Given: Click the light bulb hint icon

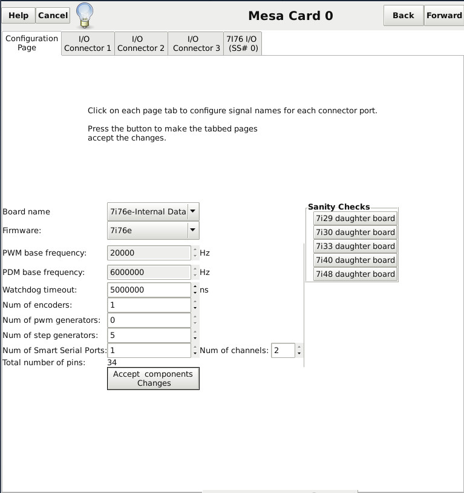Looking at the screenshot, I should (x=85, y=15).
